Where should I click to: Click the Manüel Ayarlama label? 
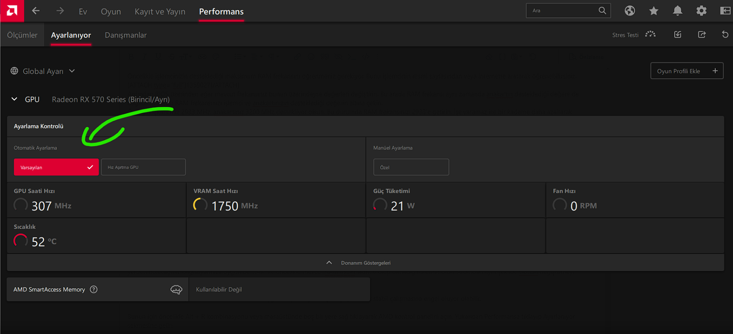393,148
